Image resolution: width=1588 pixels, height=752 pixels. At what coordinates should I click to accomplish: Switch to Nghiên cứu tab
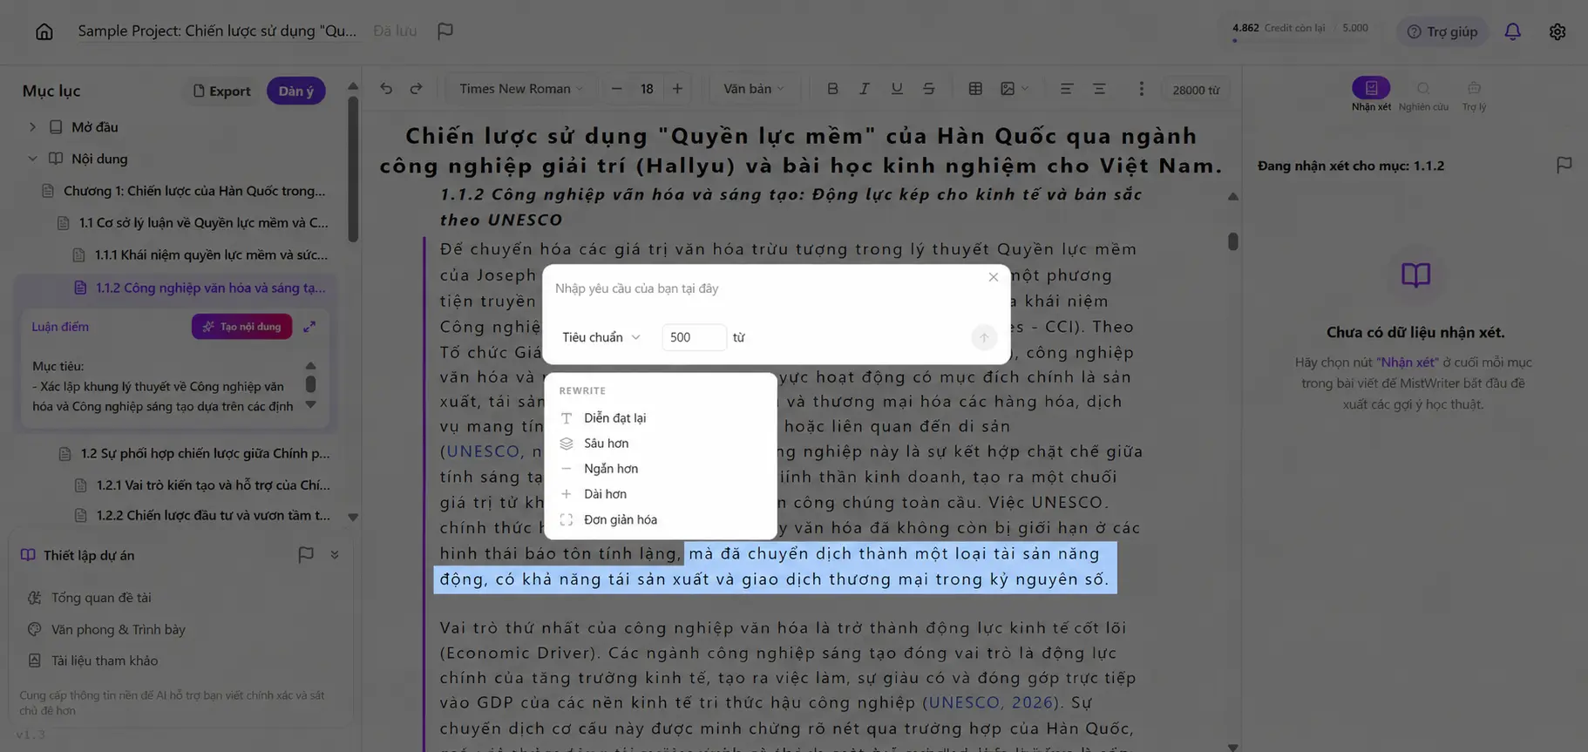[x=1423, y=94]
